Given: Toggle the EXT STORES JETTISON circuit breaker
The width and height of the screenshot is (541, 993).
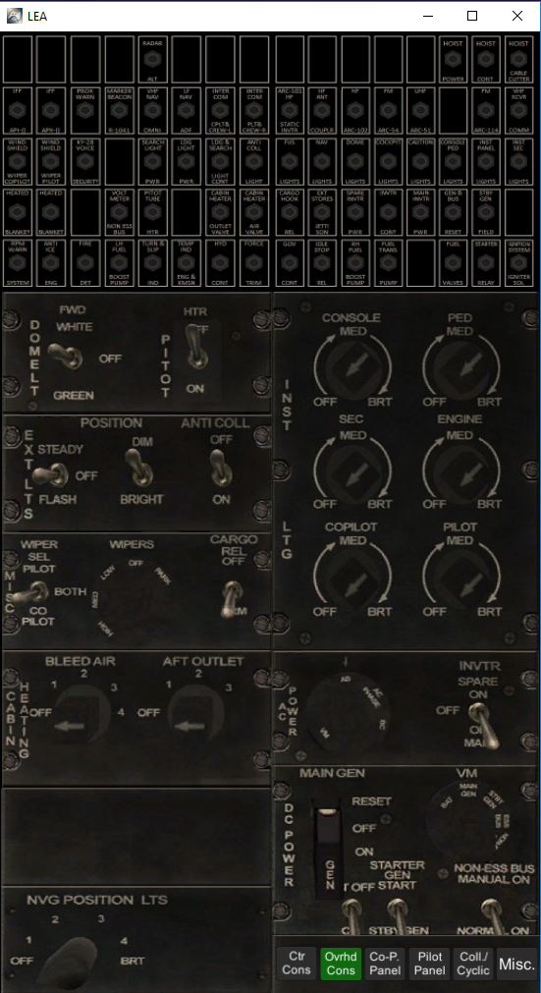Looking at the screenshot, I should [x=322, y=212].
